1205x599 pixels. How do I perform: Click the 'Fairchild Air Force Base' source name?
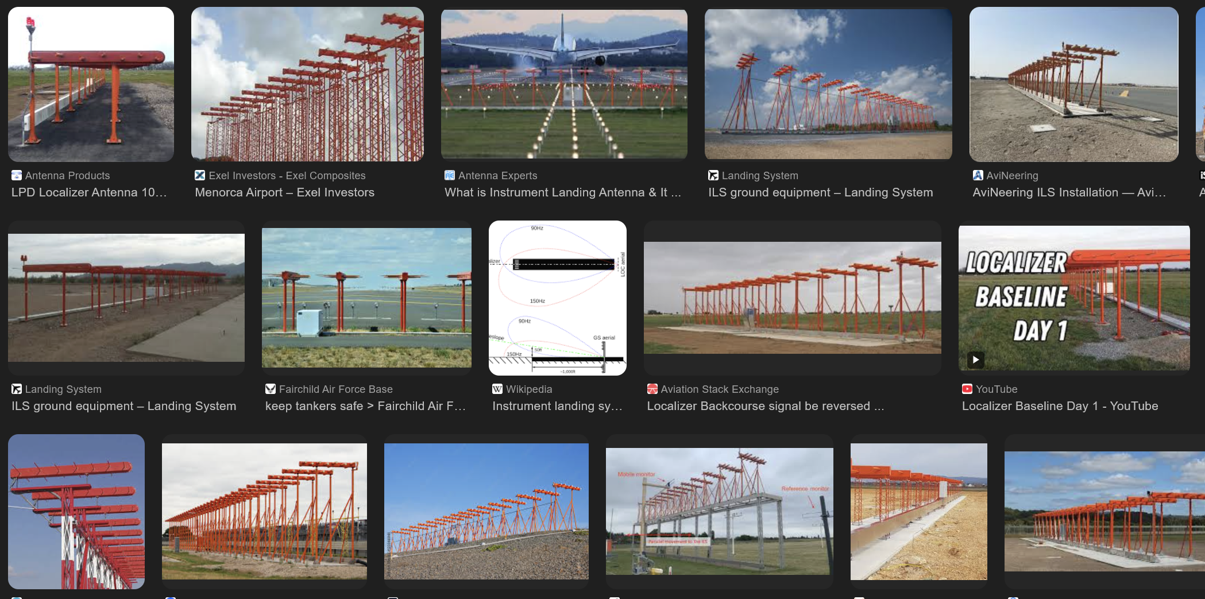point(336,389)
